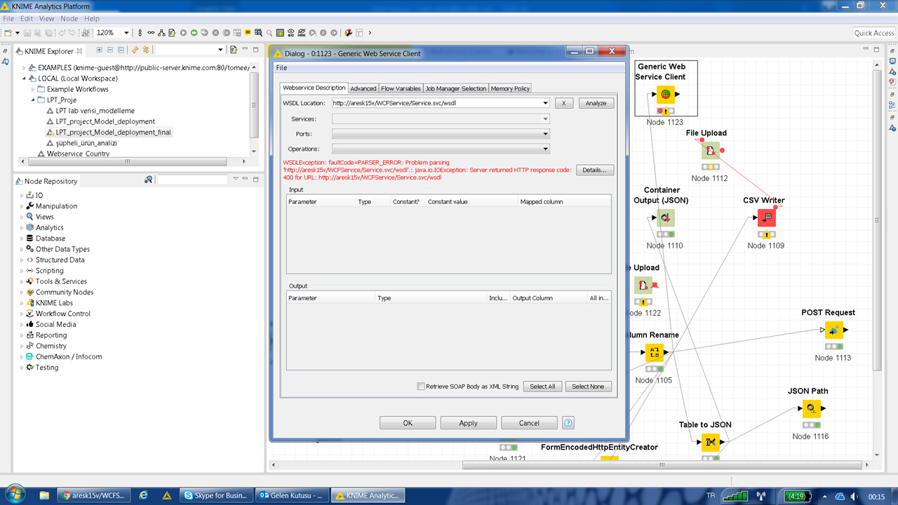Click the Collapse All icon in KNIME Explorer

click(121, 50)
